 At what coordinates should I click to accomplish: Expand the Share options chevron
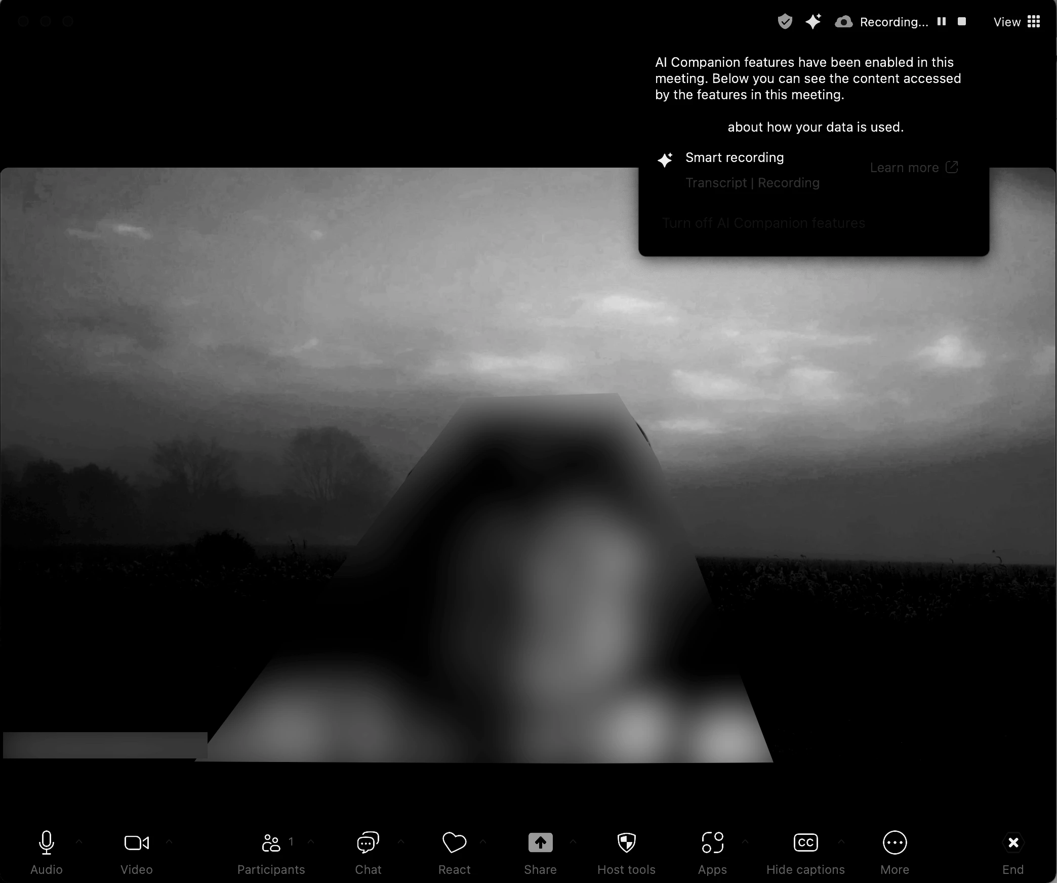coord(573,841)
